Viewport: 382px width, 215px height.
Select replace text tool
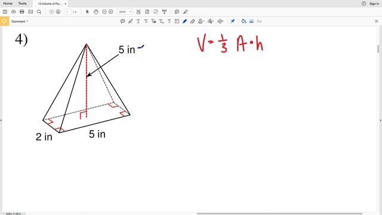click(153, 21)
